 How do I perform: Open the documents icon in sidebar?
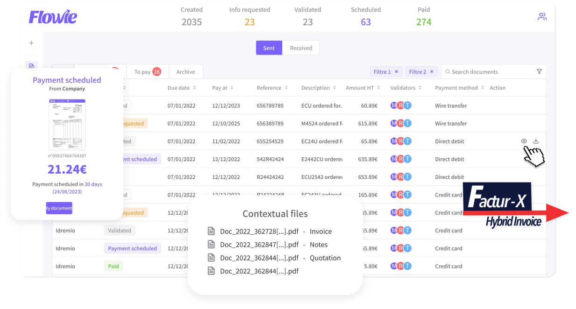pyautogui.click(x=31, y=66)
